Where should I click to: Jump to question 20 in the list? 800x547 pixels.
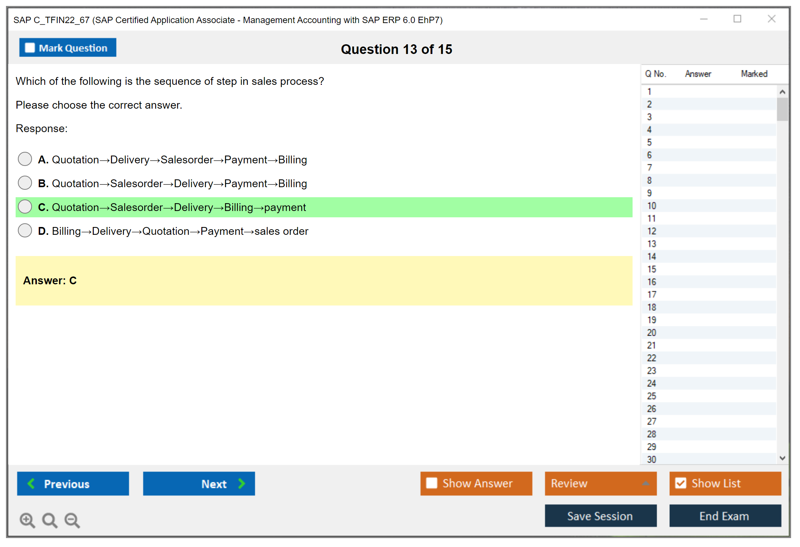[652, 333]
